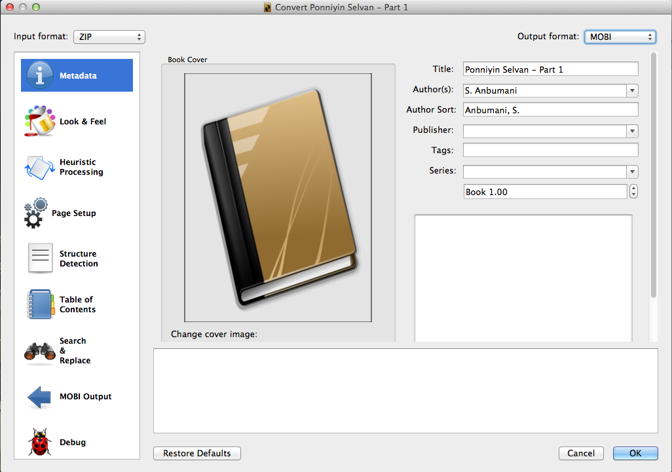Expand the Input format ZIP dropdown

tap(109, 37)
